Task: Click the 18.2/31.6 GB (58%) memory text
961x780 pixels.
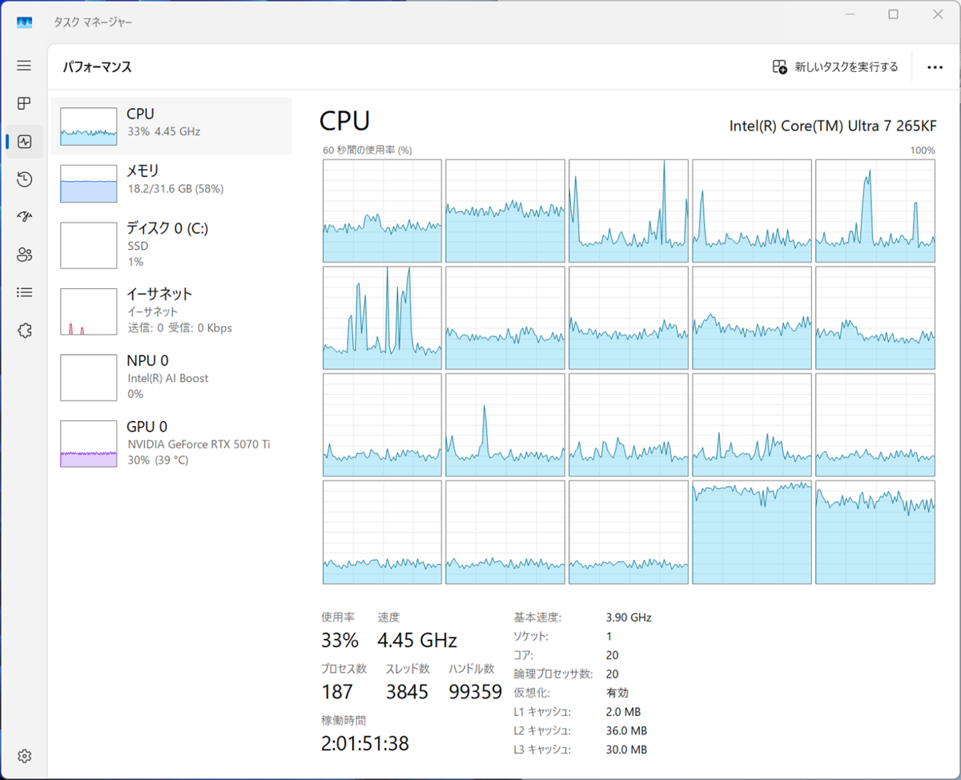Action: [175, 189]
